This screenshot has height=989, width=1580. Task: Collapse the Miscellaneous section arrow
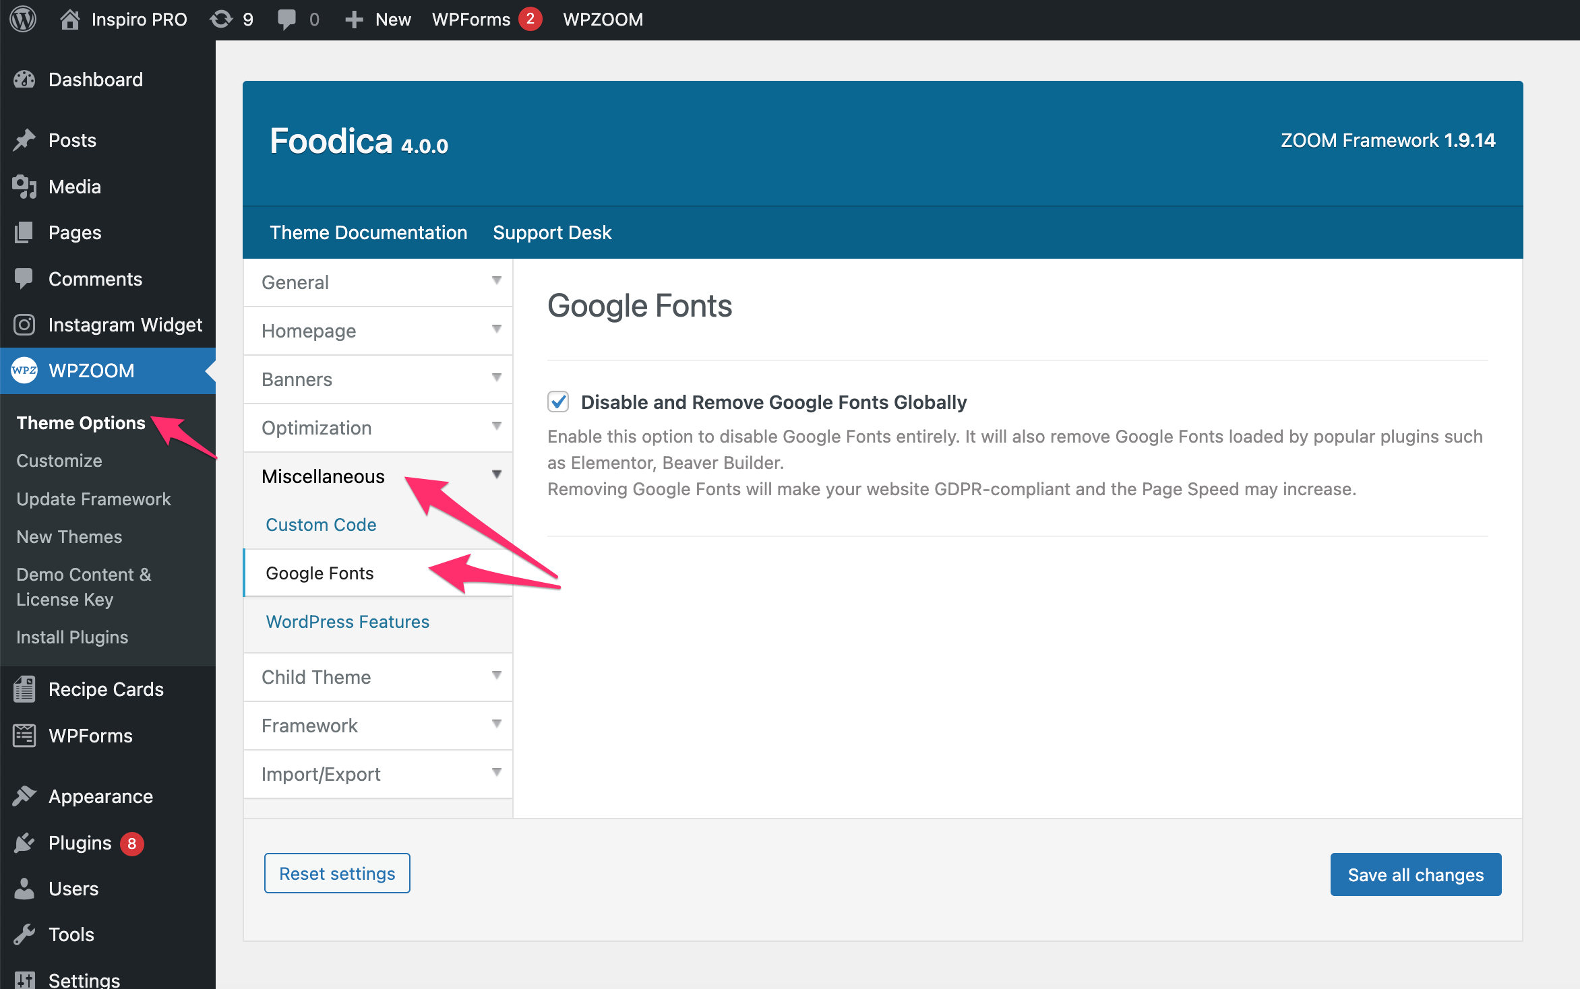point(496,475)
